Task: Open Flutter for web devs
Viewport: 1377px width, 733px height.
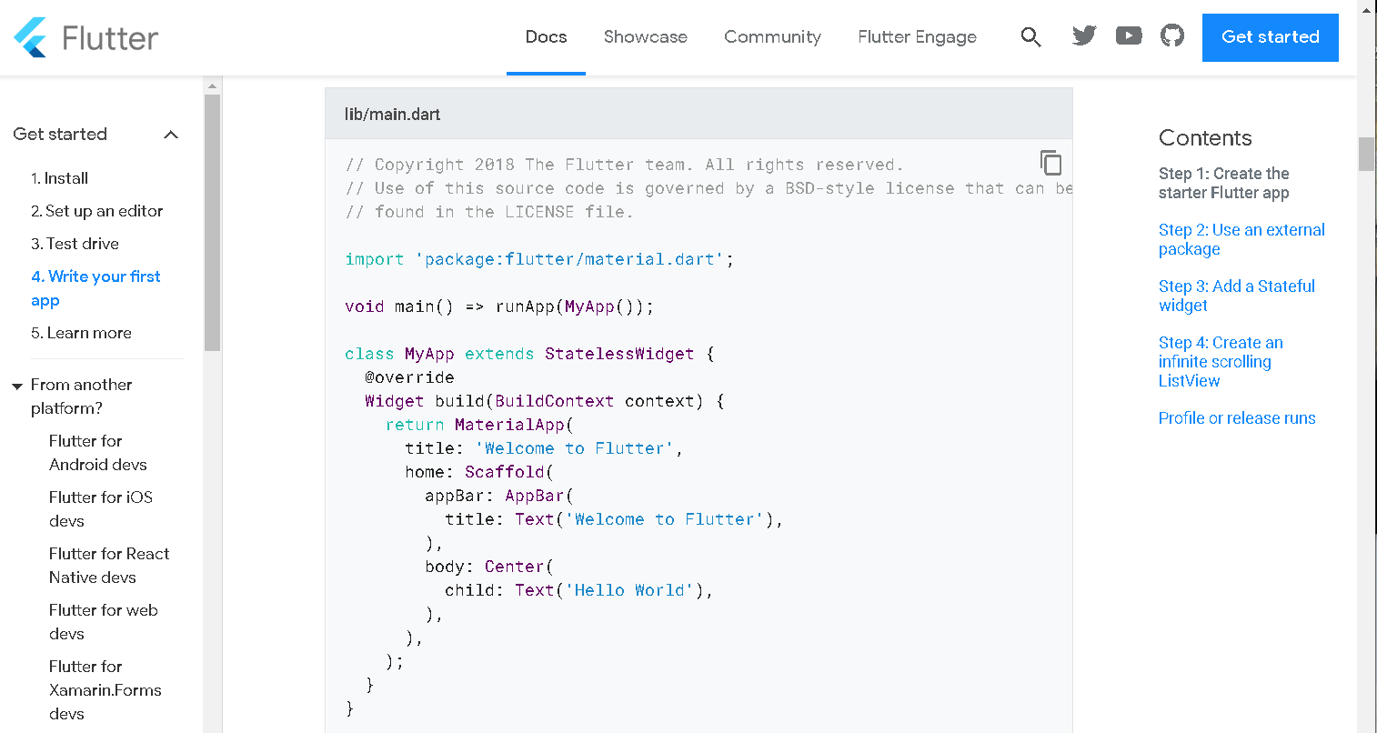Action: point(103,622)
